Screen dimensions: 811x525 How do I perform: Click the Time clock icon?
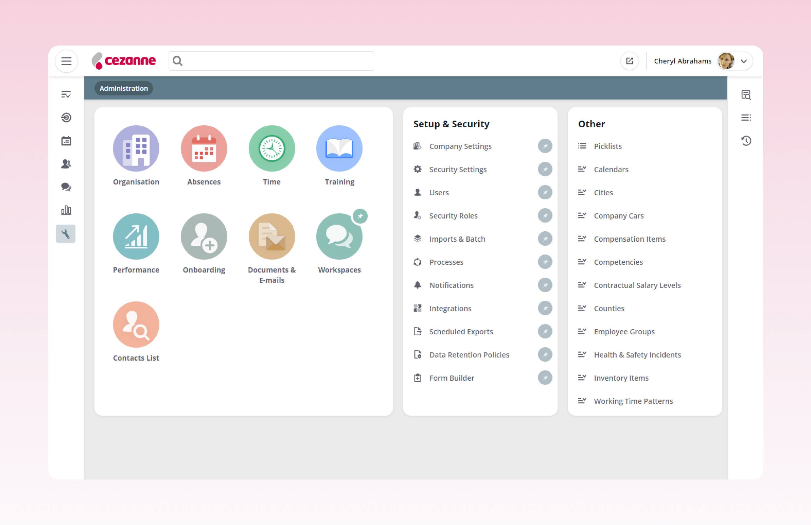click(x=272, y=148)
